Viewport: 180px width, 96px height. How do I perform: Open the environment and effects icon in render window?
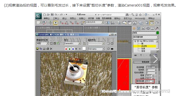tap(112, 43)
